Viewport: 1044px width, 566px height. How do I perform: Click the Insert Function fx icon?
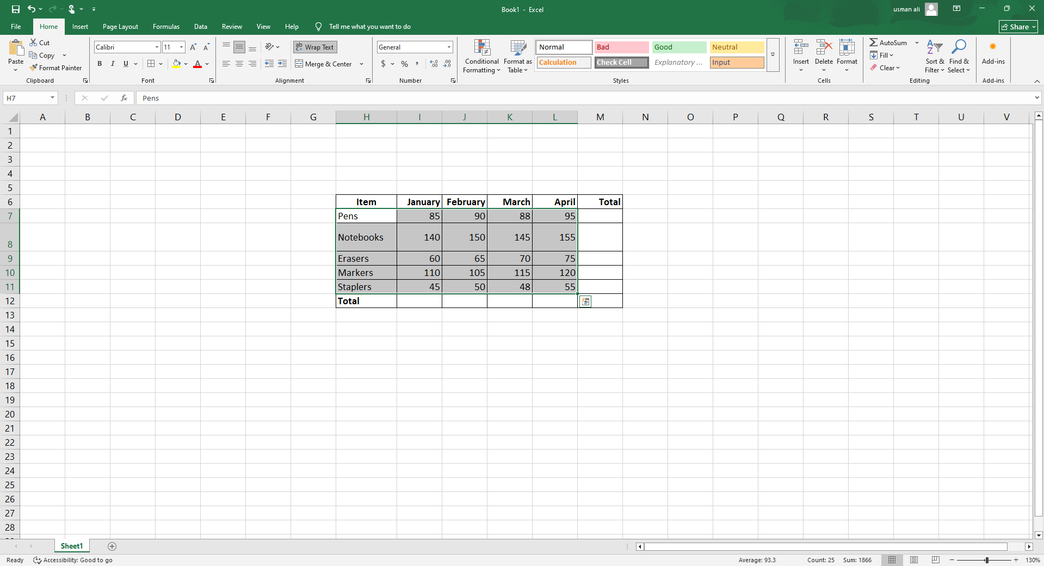point(124,98)
